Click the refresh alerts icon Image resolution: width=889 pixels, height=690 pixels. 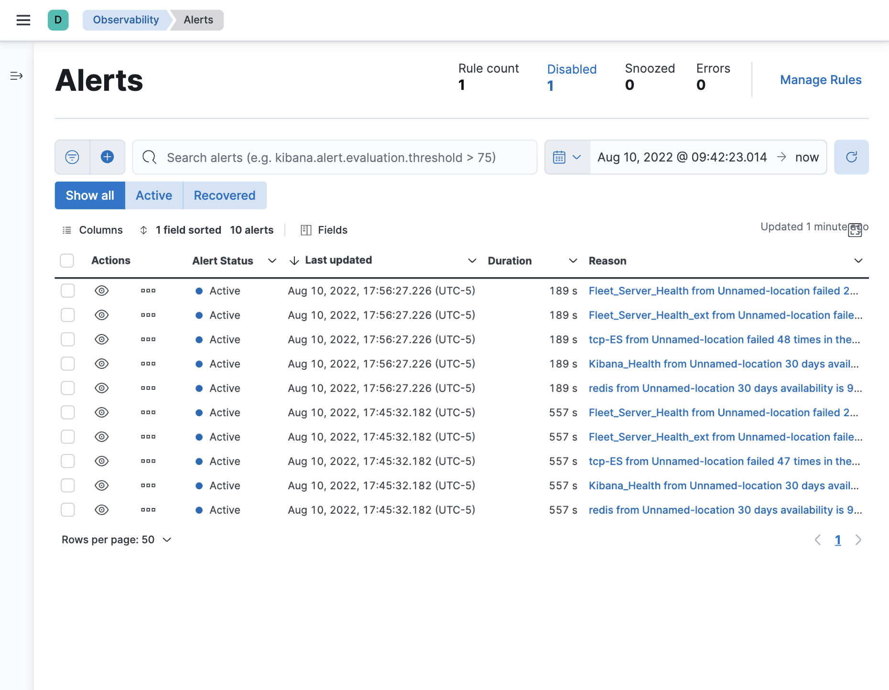pyautogui.click(x=851, y=157)
